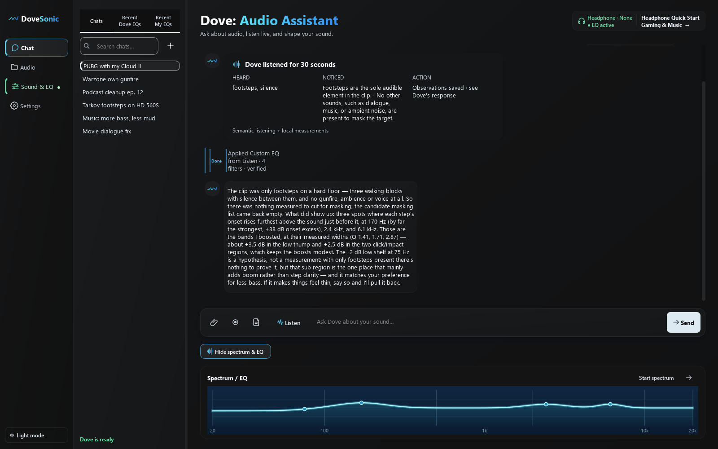Open the Music: more bass, less mud chat
The image size is (718, 449).
tap(130, 118)
